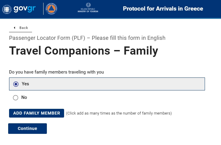Click the Passenger Locator Form subtitle text

[87, 38]
